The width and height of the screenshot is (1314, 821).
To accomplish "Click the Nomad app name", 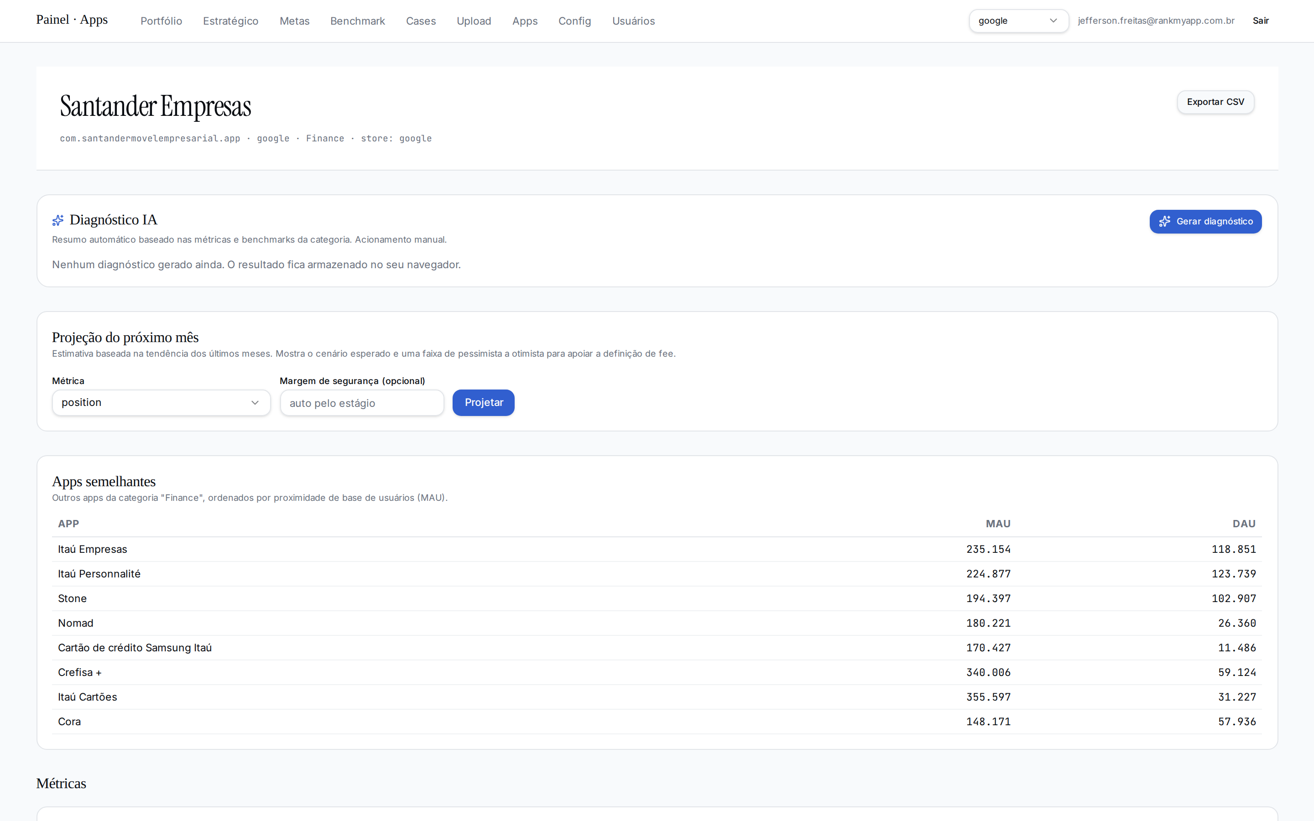I will 75,623.
